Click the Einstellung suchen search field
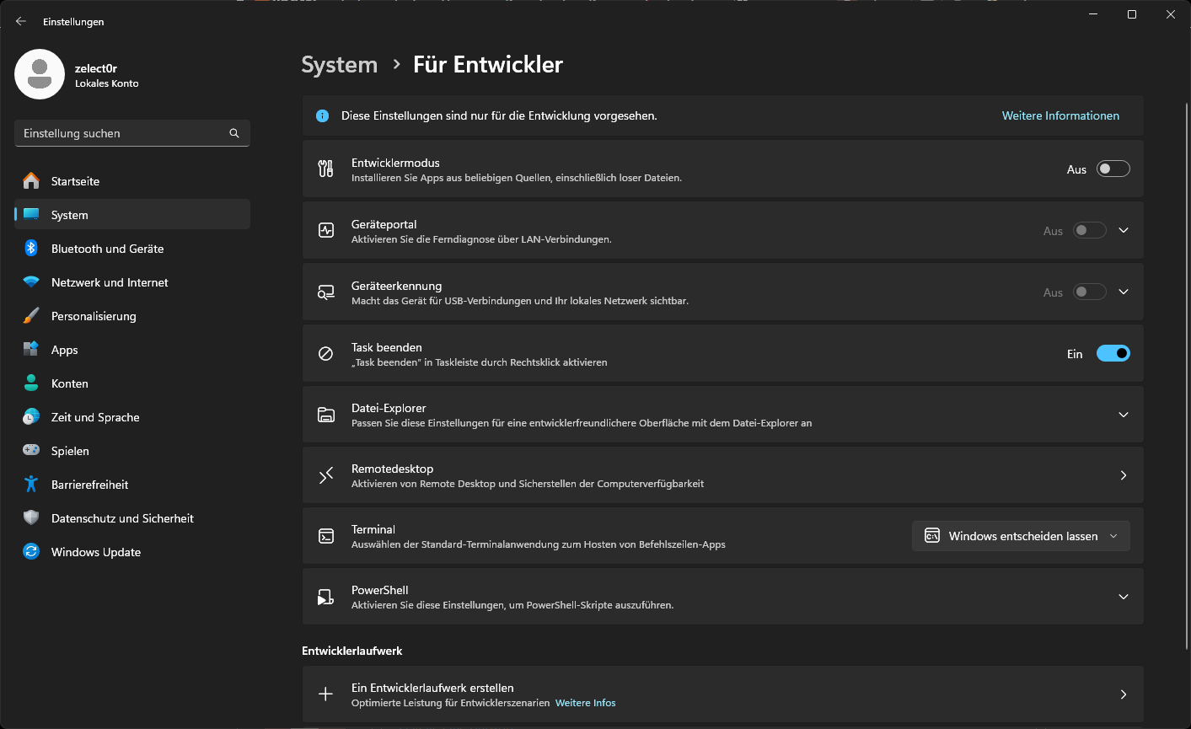1191x729 pixels. click(122, 133)
